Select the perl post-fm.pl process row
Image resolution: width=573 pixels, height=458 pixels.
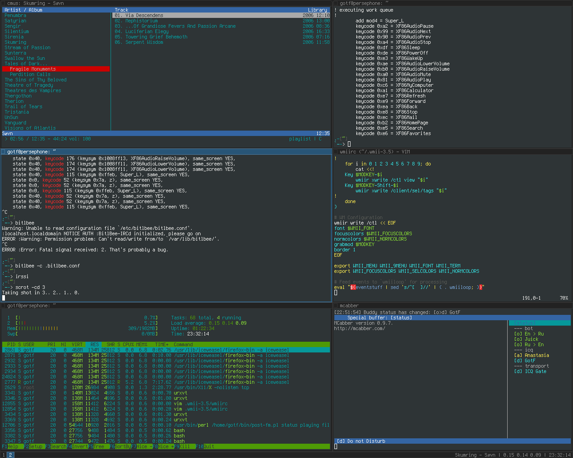point(166,425)
